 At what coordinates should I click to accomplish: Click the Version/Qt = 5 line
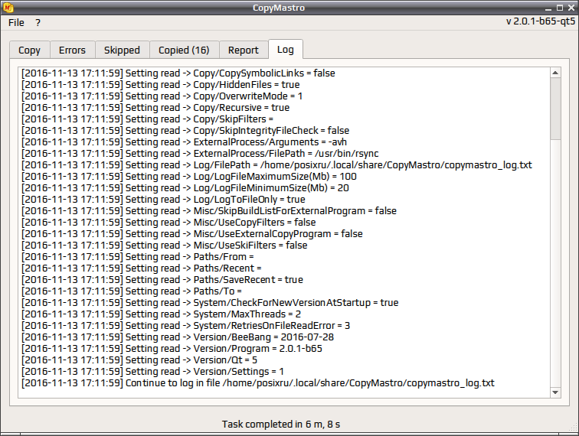pyautogui.click(x=139, y=359)
